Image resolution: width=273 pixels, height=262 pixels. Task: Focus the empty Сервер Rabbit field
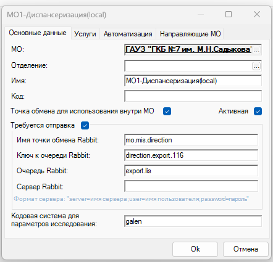pyautogui.click(x=191, y=186)
